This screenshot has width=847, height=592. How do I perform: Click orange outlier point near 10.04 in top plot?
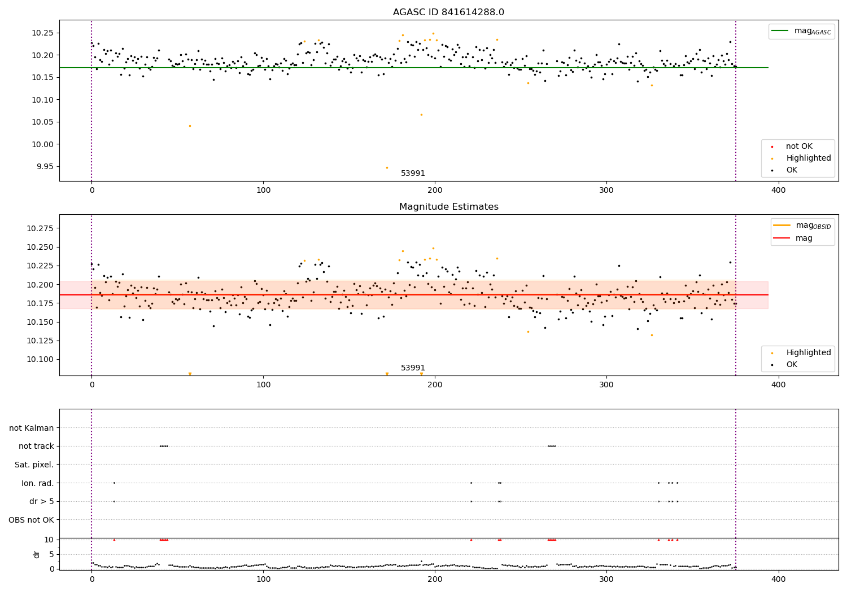[190, 126]
